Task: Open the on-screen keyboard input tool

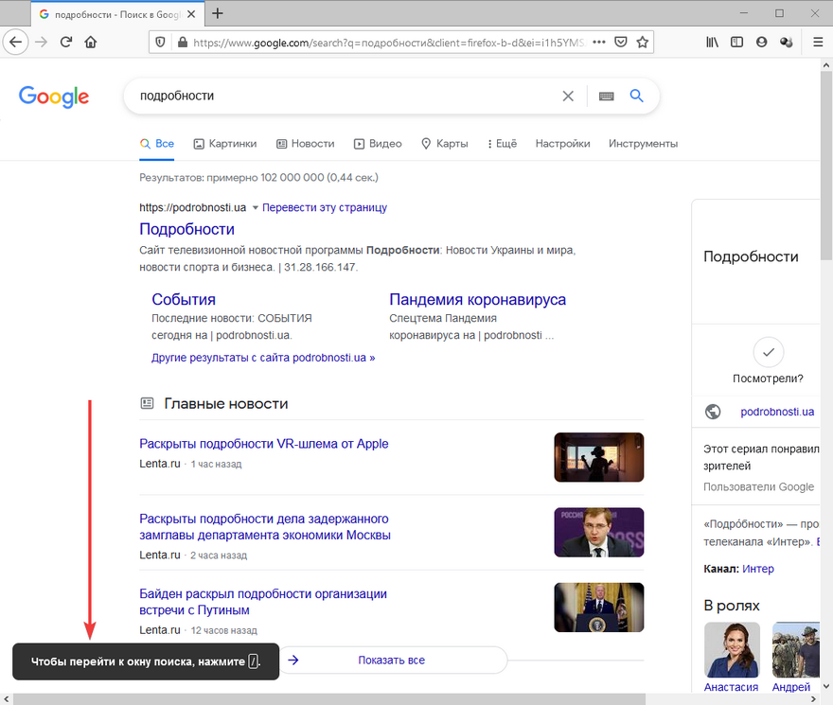Action: point(606,97)
